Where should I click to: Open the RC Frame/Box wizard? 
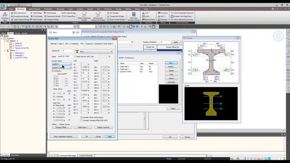point(68,16)
